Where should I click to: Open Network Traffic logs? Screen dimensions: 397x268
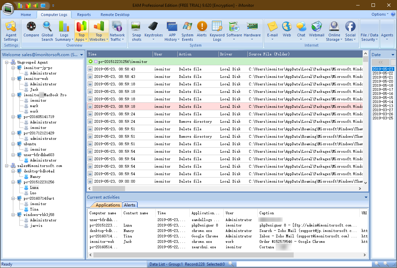(x=117, y=31)
